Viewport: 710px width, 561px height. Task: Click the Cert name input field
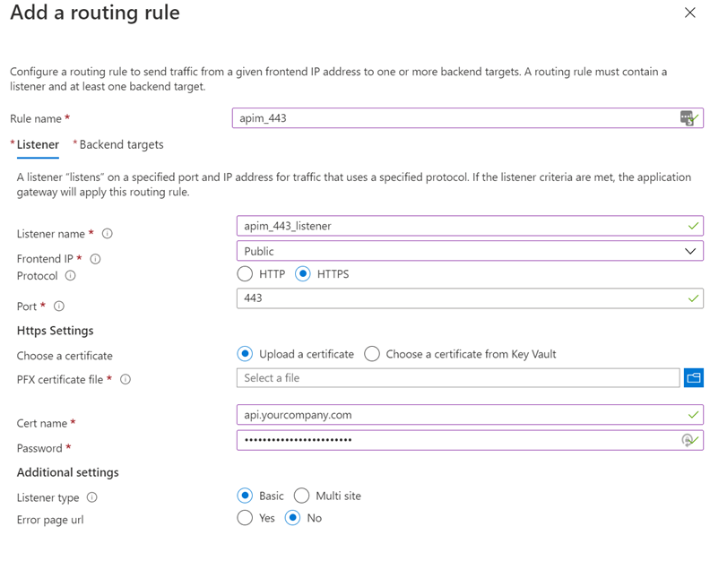pos(457,415)
